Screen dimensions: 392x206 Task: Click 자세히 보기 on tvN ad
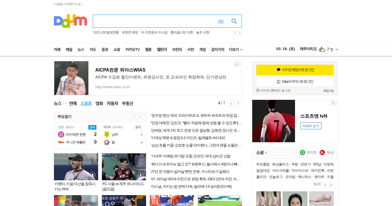click(311, 126)
